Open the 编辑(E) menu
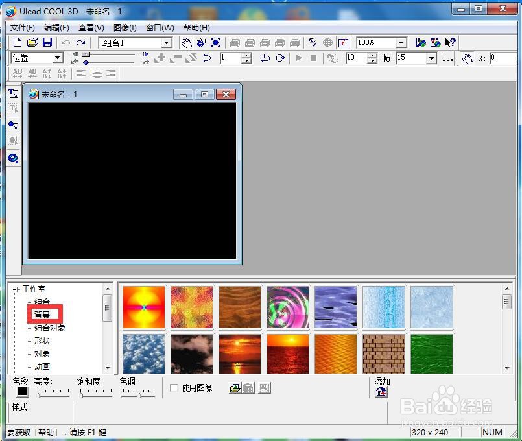 [x=56, y=28]
